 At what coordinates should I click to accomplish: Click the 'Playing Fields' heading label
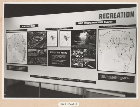pos(29,26)
